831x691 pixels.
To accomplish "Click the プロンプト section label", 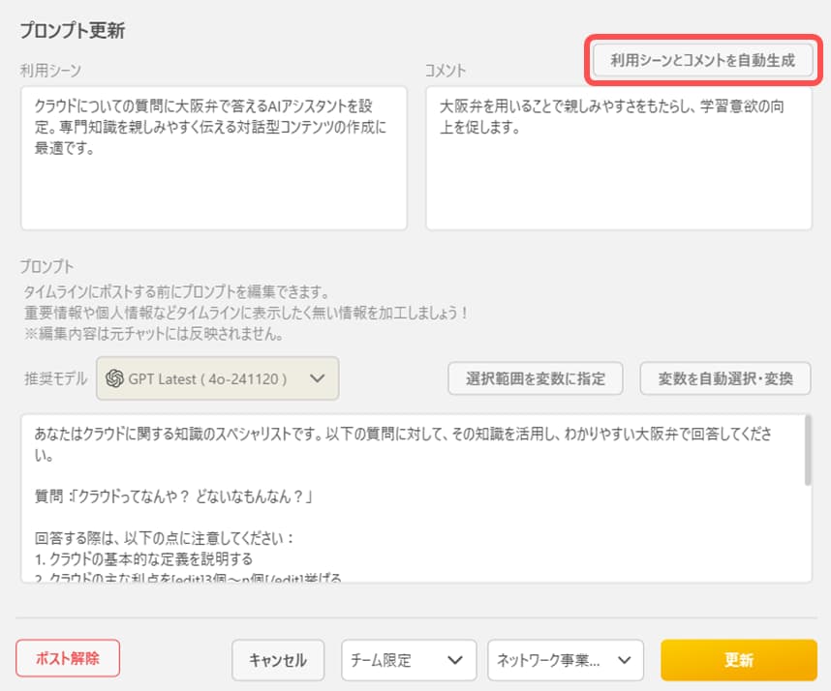I will (46, 266).
